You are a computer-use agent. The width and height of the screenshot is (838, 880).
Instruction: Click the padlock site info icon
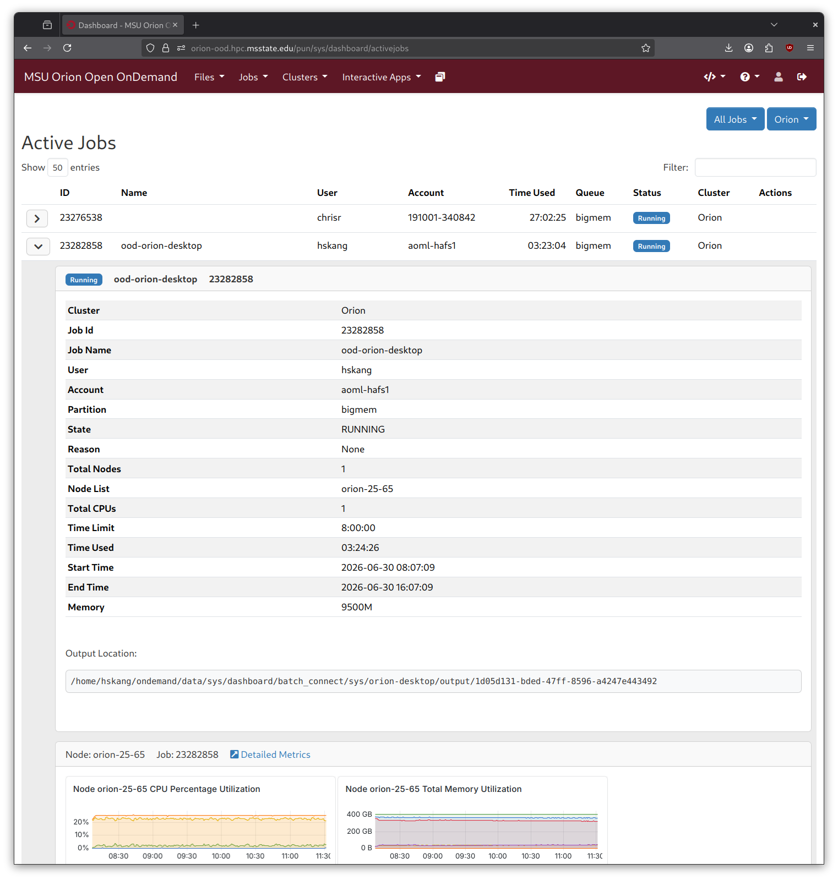tap(165, 48)
